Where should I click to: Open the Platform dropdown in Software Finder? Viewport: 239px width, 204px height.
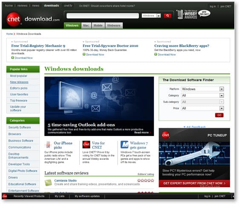pyautogui.click(x=202, y=89)
